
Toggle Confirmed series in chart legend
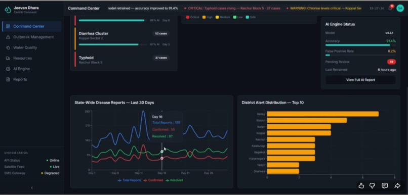(153, 180)
